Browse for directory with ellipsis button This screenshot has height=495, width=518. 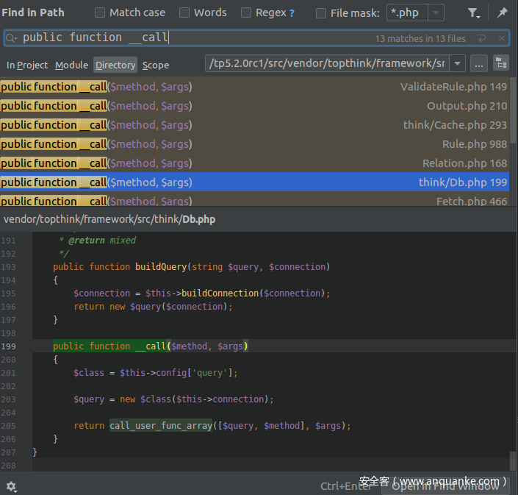(x=478, y=64)
